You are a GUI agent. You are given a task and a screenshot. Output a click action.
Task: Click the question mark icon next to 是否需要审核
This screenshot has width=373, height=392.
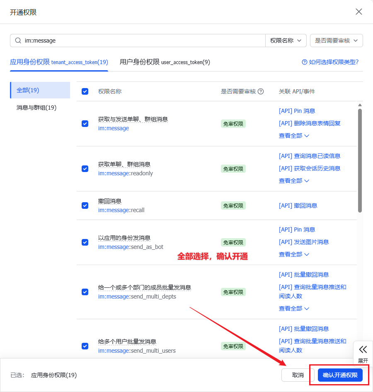[x=260, y=91]
